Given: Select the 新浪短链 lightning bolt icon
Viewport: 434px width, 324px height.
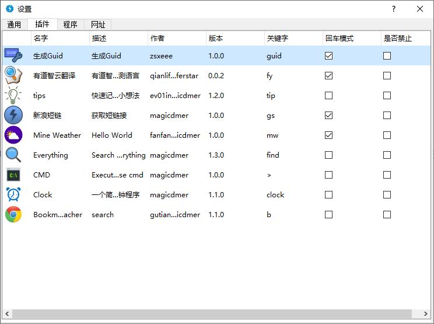Looking at the screenshot, I should [x=13, y=116].
